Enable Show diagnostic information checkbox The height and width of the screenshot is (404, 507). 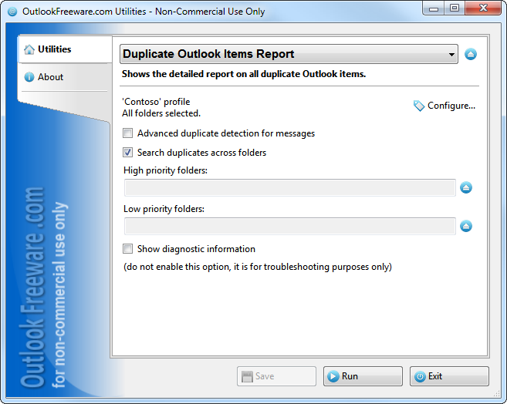(128, 249)
